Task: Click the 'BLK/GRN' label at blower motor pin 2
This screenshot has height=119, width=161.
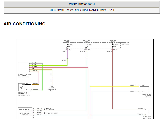Action: pos(35,89)
